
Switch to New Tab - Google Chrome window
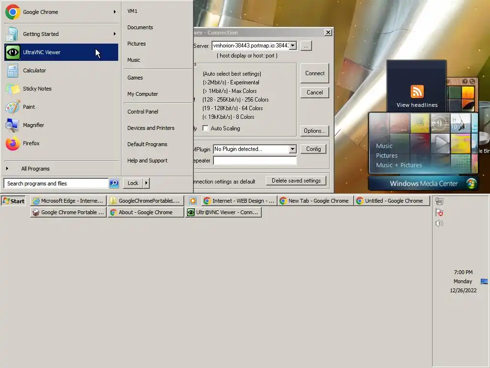click(315, 201)
